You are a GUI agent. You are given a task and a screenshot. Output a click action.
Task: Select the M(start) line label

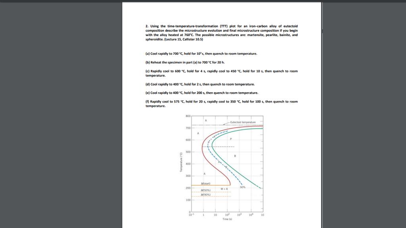[205, 183]
